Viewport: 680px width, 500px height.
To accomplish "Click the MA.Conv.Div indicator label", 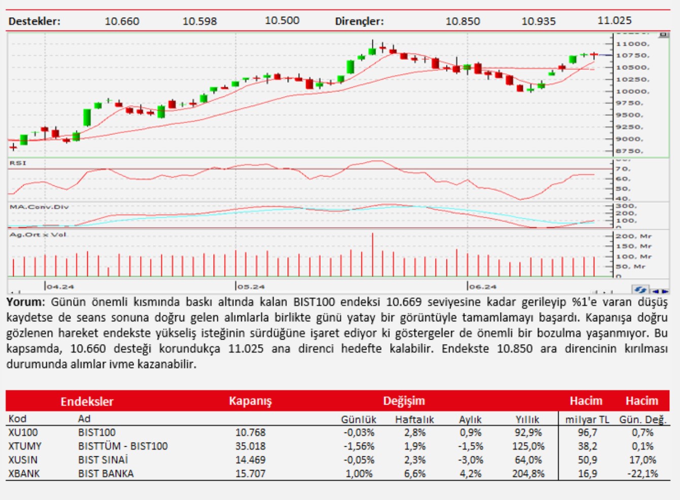I will coord(39,207).
